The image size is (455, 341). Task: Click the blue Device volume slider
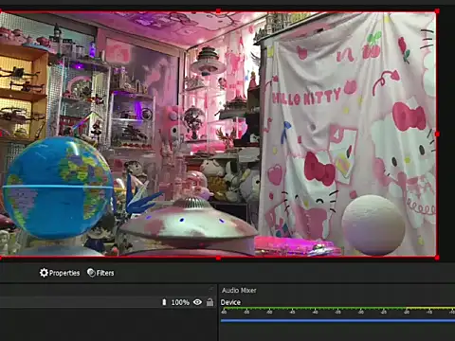(x=337, y=321)
